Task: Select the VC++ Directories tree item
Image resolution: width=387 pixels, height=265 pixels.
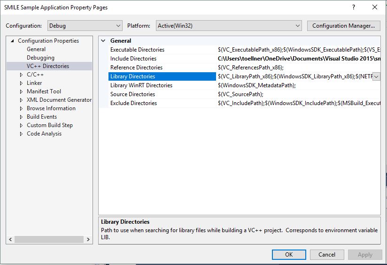Action: pyautogui.click(x=48, y=66)
